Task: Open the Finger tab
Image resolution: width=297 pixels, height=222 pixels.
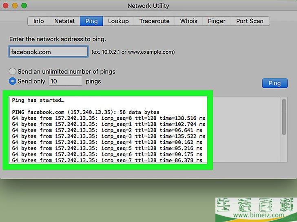Action: pyautogui.click(x=217, y=21)
